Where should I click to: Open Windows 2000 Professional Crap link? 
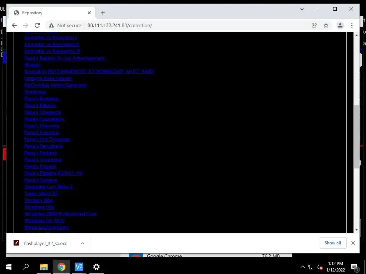tap(60, 214)
